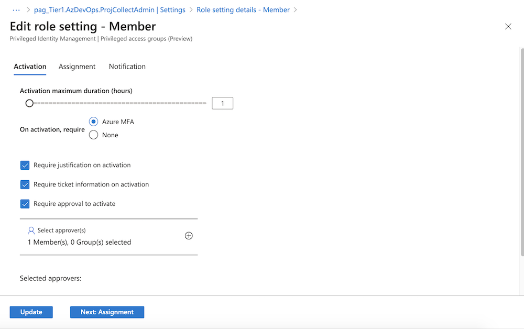524x329 pixels.
Task: Open the Assignment tab
Action: (x=77, y=67)
